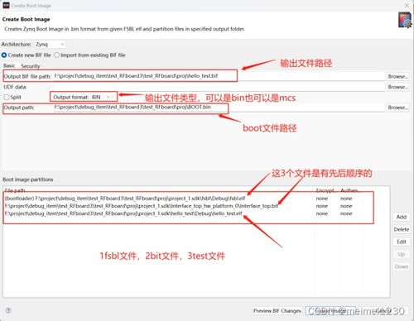The height and width of the screenshot is (321, 414).
Task: Click the Create Boot Image wizard icon
Action: tap(404, 20)
